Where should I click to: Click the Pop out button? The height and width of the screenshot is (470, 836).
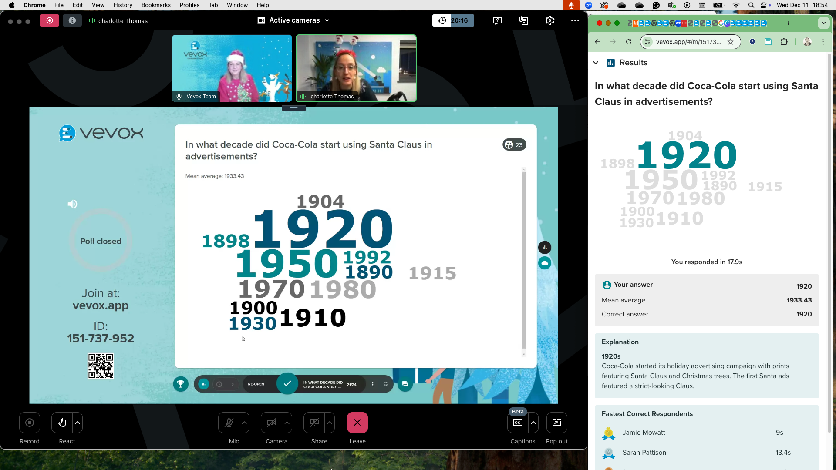(557, 423)
